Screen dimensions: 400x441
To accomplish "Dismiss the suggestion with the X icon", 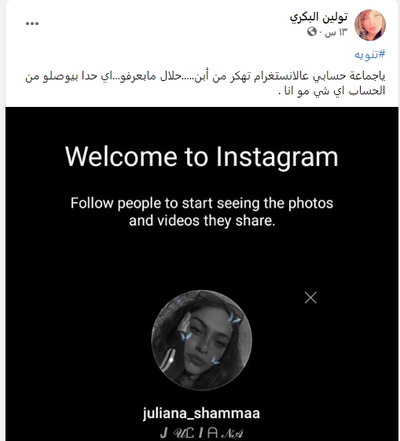I will click(310, 298).
